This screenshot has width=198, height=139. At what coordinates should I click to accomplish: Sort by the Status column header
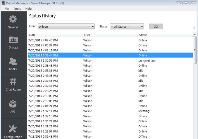point(165,35)
